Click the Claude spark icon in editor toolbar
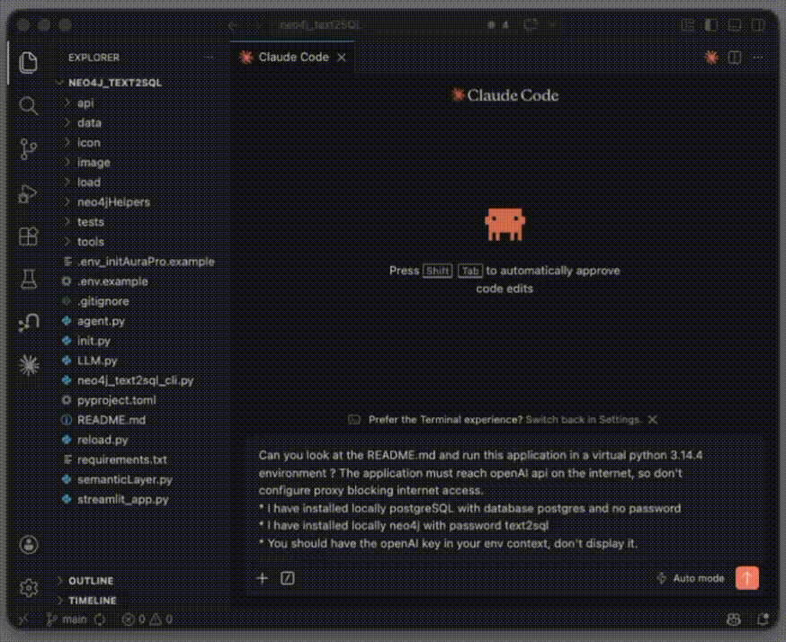This screenshot has height=642, width=786. pos(710,58)
